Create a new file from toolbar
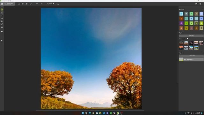This screenshot has width=204, height=115. 19,4
